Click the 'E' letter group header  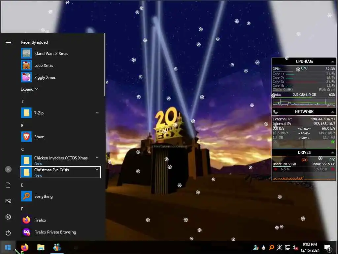click(22, 185)
